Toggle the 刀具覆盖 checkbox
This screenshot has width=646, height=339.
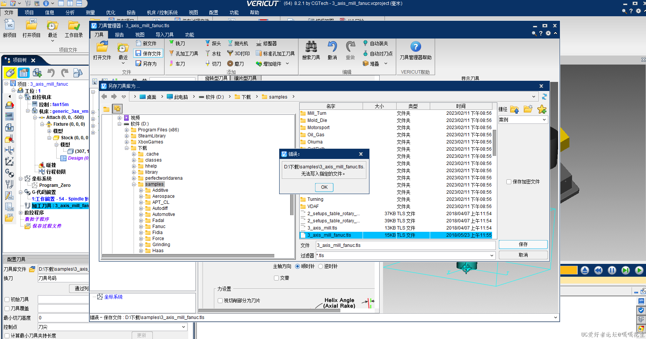click(x=7, y=309)
